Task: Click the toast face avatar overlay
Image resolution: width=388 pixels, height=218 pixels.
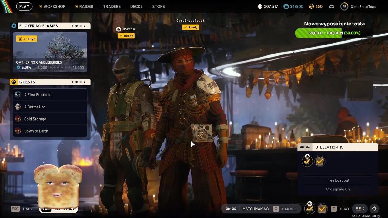Action: [58, 187]
